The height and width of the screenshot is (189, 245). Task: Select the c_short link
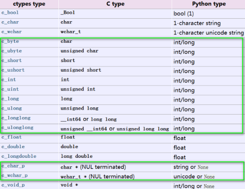point(11,61)
